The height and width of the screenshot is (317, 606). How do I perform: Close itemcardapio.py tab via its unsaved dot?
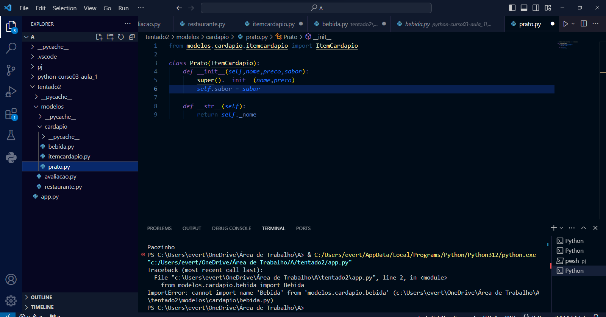click(301, 24)
